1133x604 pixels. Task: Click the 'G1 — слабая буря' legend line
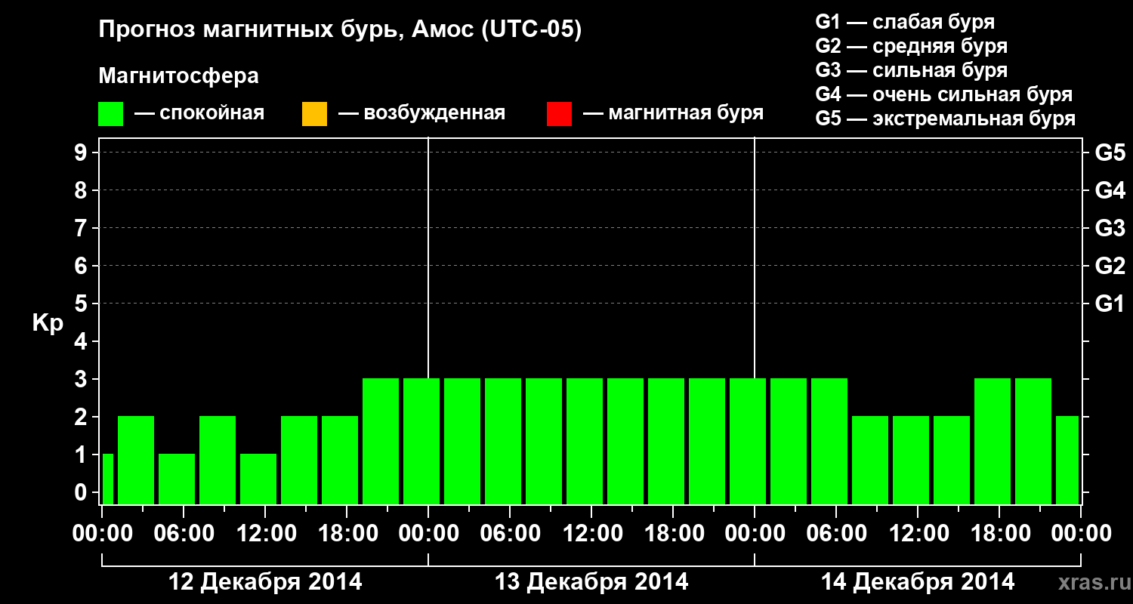pos(905,22)
